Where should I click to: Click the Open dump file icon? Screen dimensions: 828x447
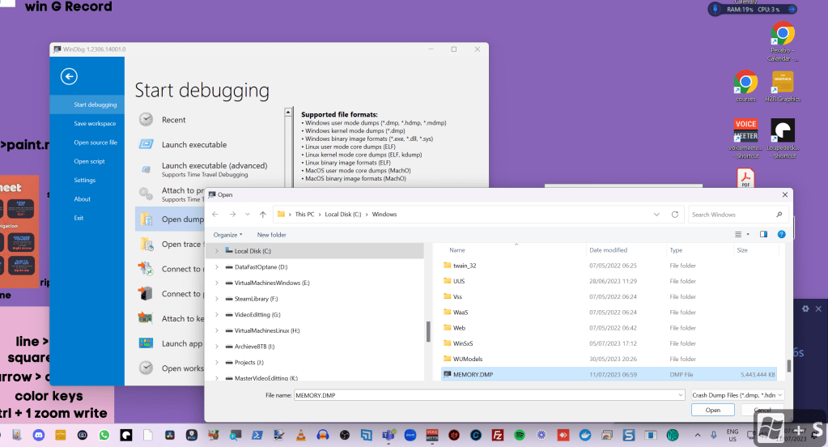click(146, 219)
